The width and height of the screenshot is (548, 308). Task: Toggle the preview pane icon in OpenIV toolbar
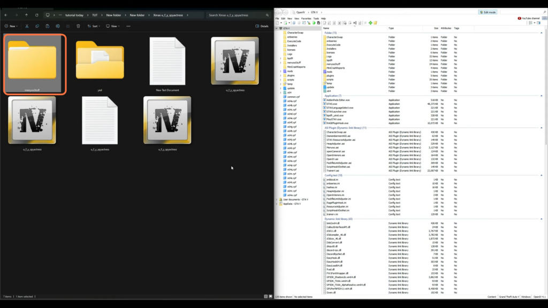(538, 23)
